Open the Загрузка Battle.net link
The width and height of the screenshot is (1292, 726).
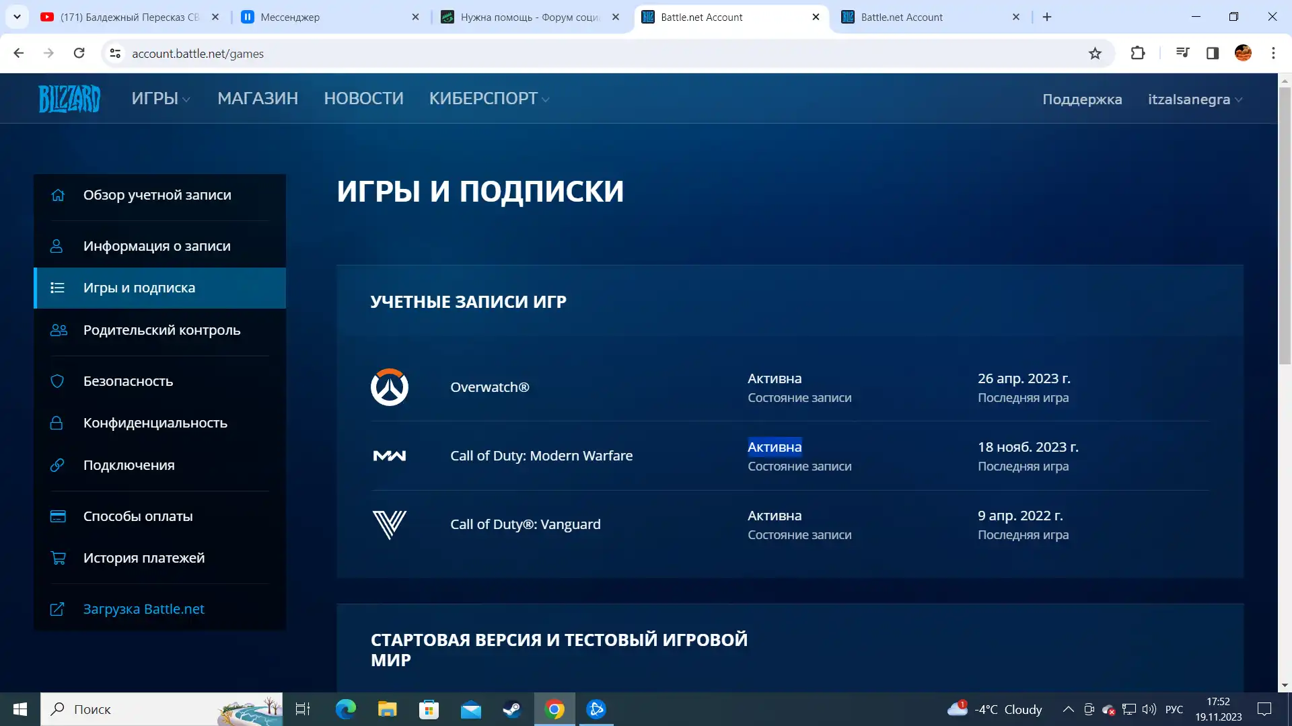[x=143, y=609]
